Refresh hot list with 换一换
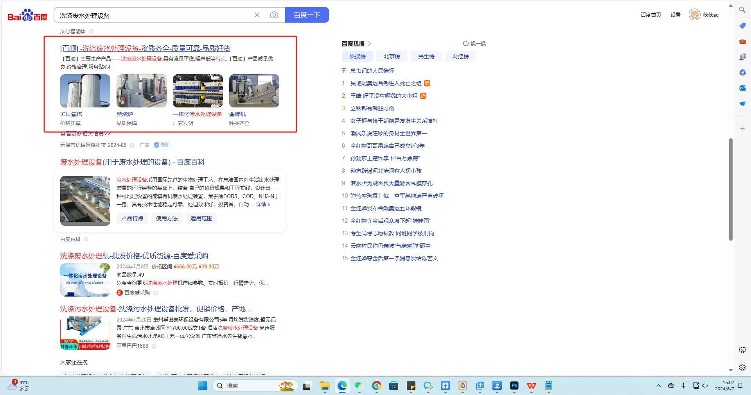 point(474,43)
